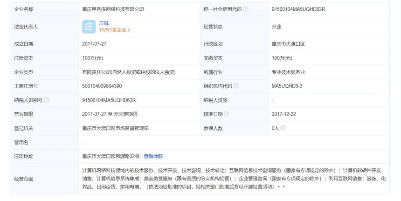Click the 行政区划 label cell

234,44
